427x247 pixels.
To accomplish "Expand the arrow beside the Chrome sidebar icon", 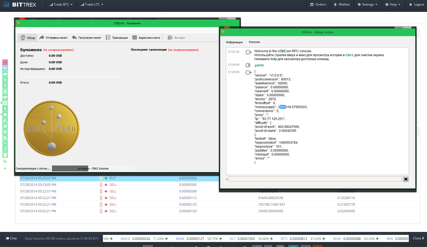I will 1,114.
